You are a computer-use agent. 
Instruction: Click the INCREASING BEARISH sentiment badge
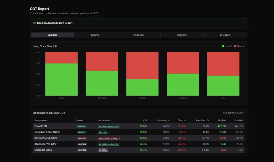coord(108,138)
